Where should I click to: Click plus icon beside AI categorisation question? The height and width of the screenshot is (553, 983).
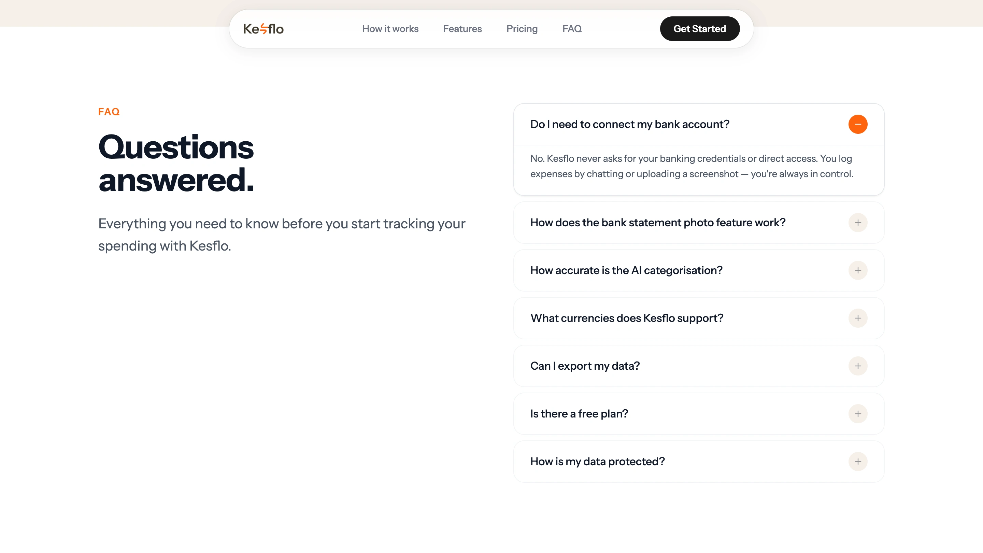857,270
